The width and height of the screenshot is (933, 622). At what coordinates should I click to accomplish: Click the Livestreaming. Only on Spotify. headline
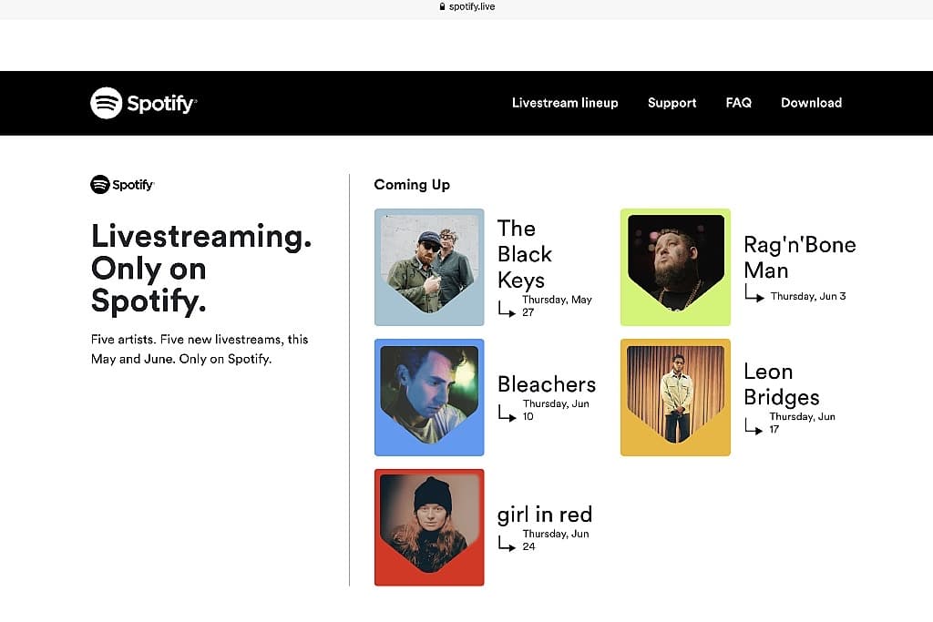tap(201, 268)
